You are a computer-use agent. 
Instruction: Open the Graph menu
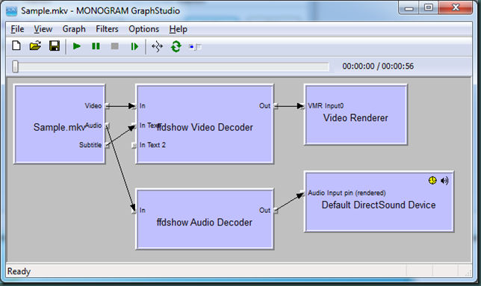[x=74, y=29]
